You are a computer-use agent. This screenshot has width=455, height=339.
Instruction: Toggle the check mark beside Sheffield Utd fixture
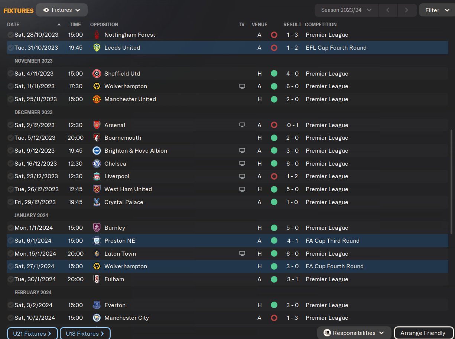point(10,74)
